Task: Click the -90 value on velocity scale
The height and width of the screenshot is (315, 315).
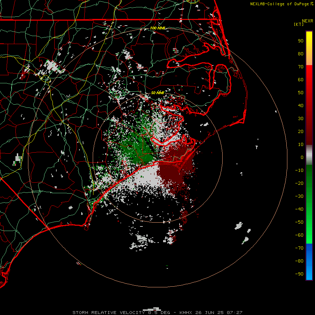Action: click(x=299, y=274)
